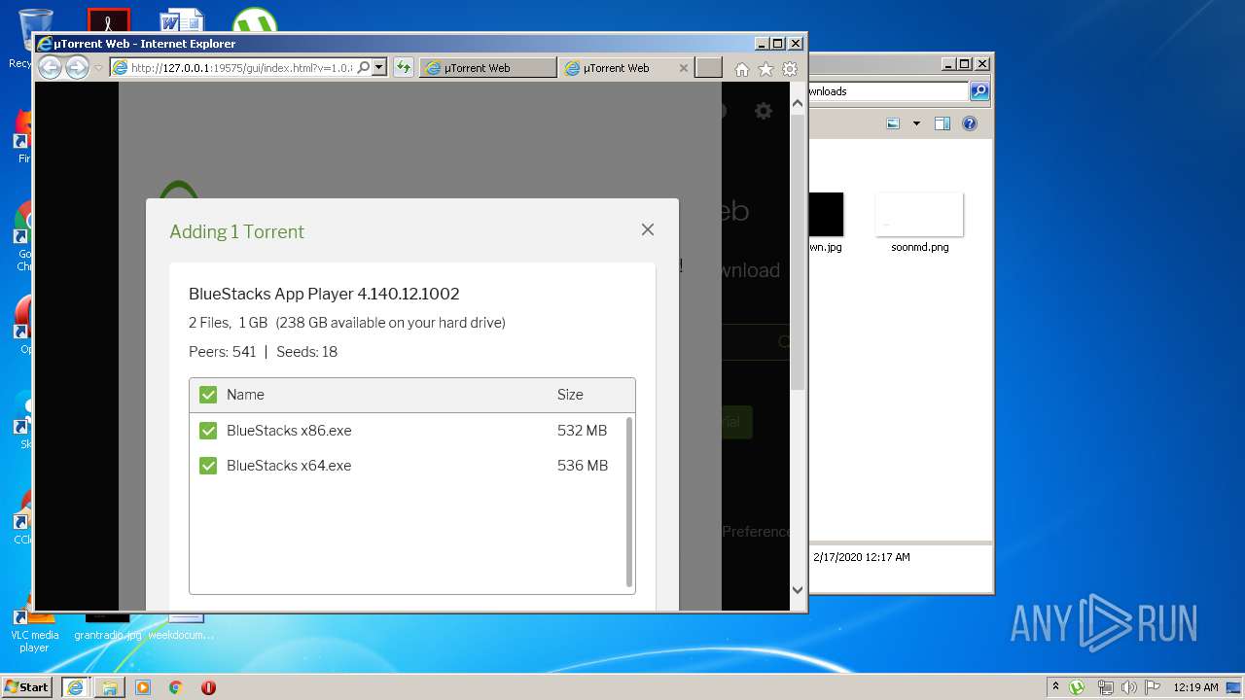Viewport: 1245px width, 700px height.
Task: Click the 536 MB size value
Action: tap(582, 466)
